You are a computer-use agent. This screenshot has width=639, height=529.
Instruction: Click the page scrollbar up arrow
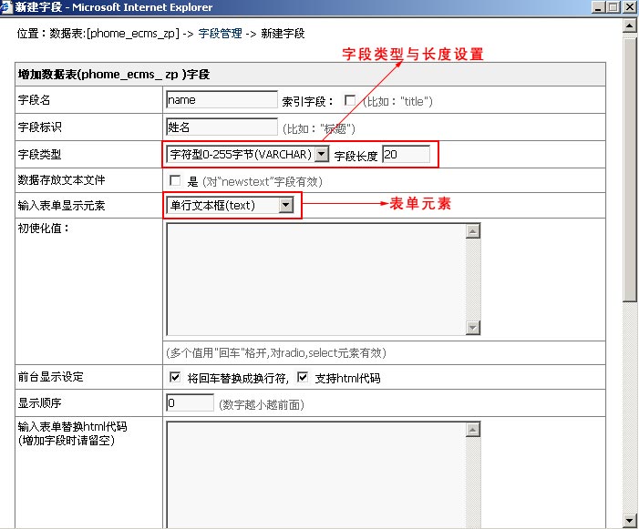click(x=630, y=25)
